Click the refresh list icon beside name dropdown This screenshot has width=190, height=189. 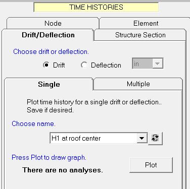coord(155,138)
